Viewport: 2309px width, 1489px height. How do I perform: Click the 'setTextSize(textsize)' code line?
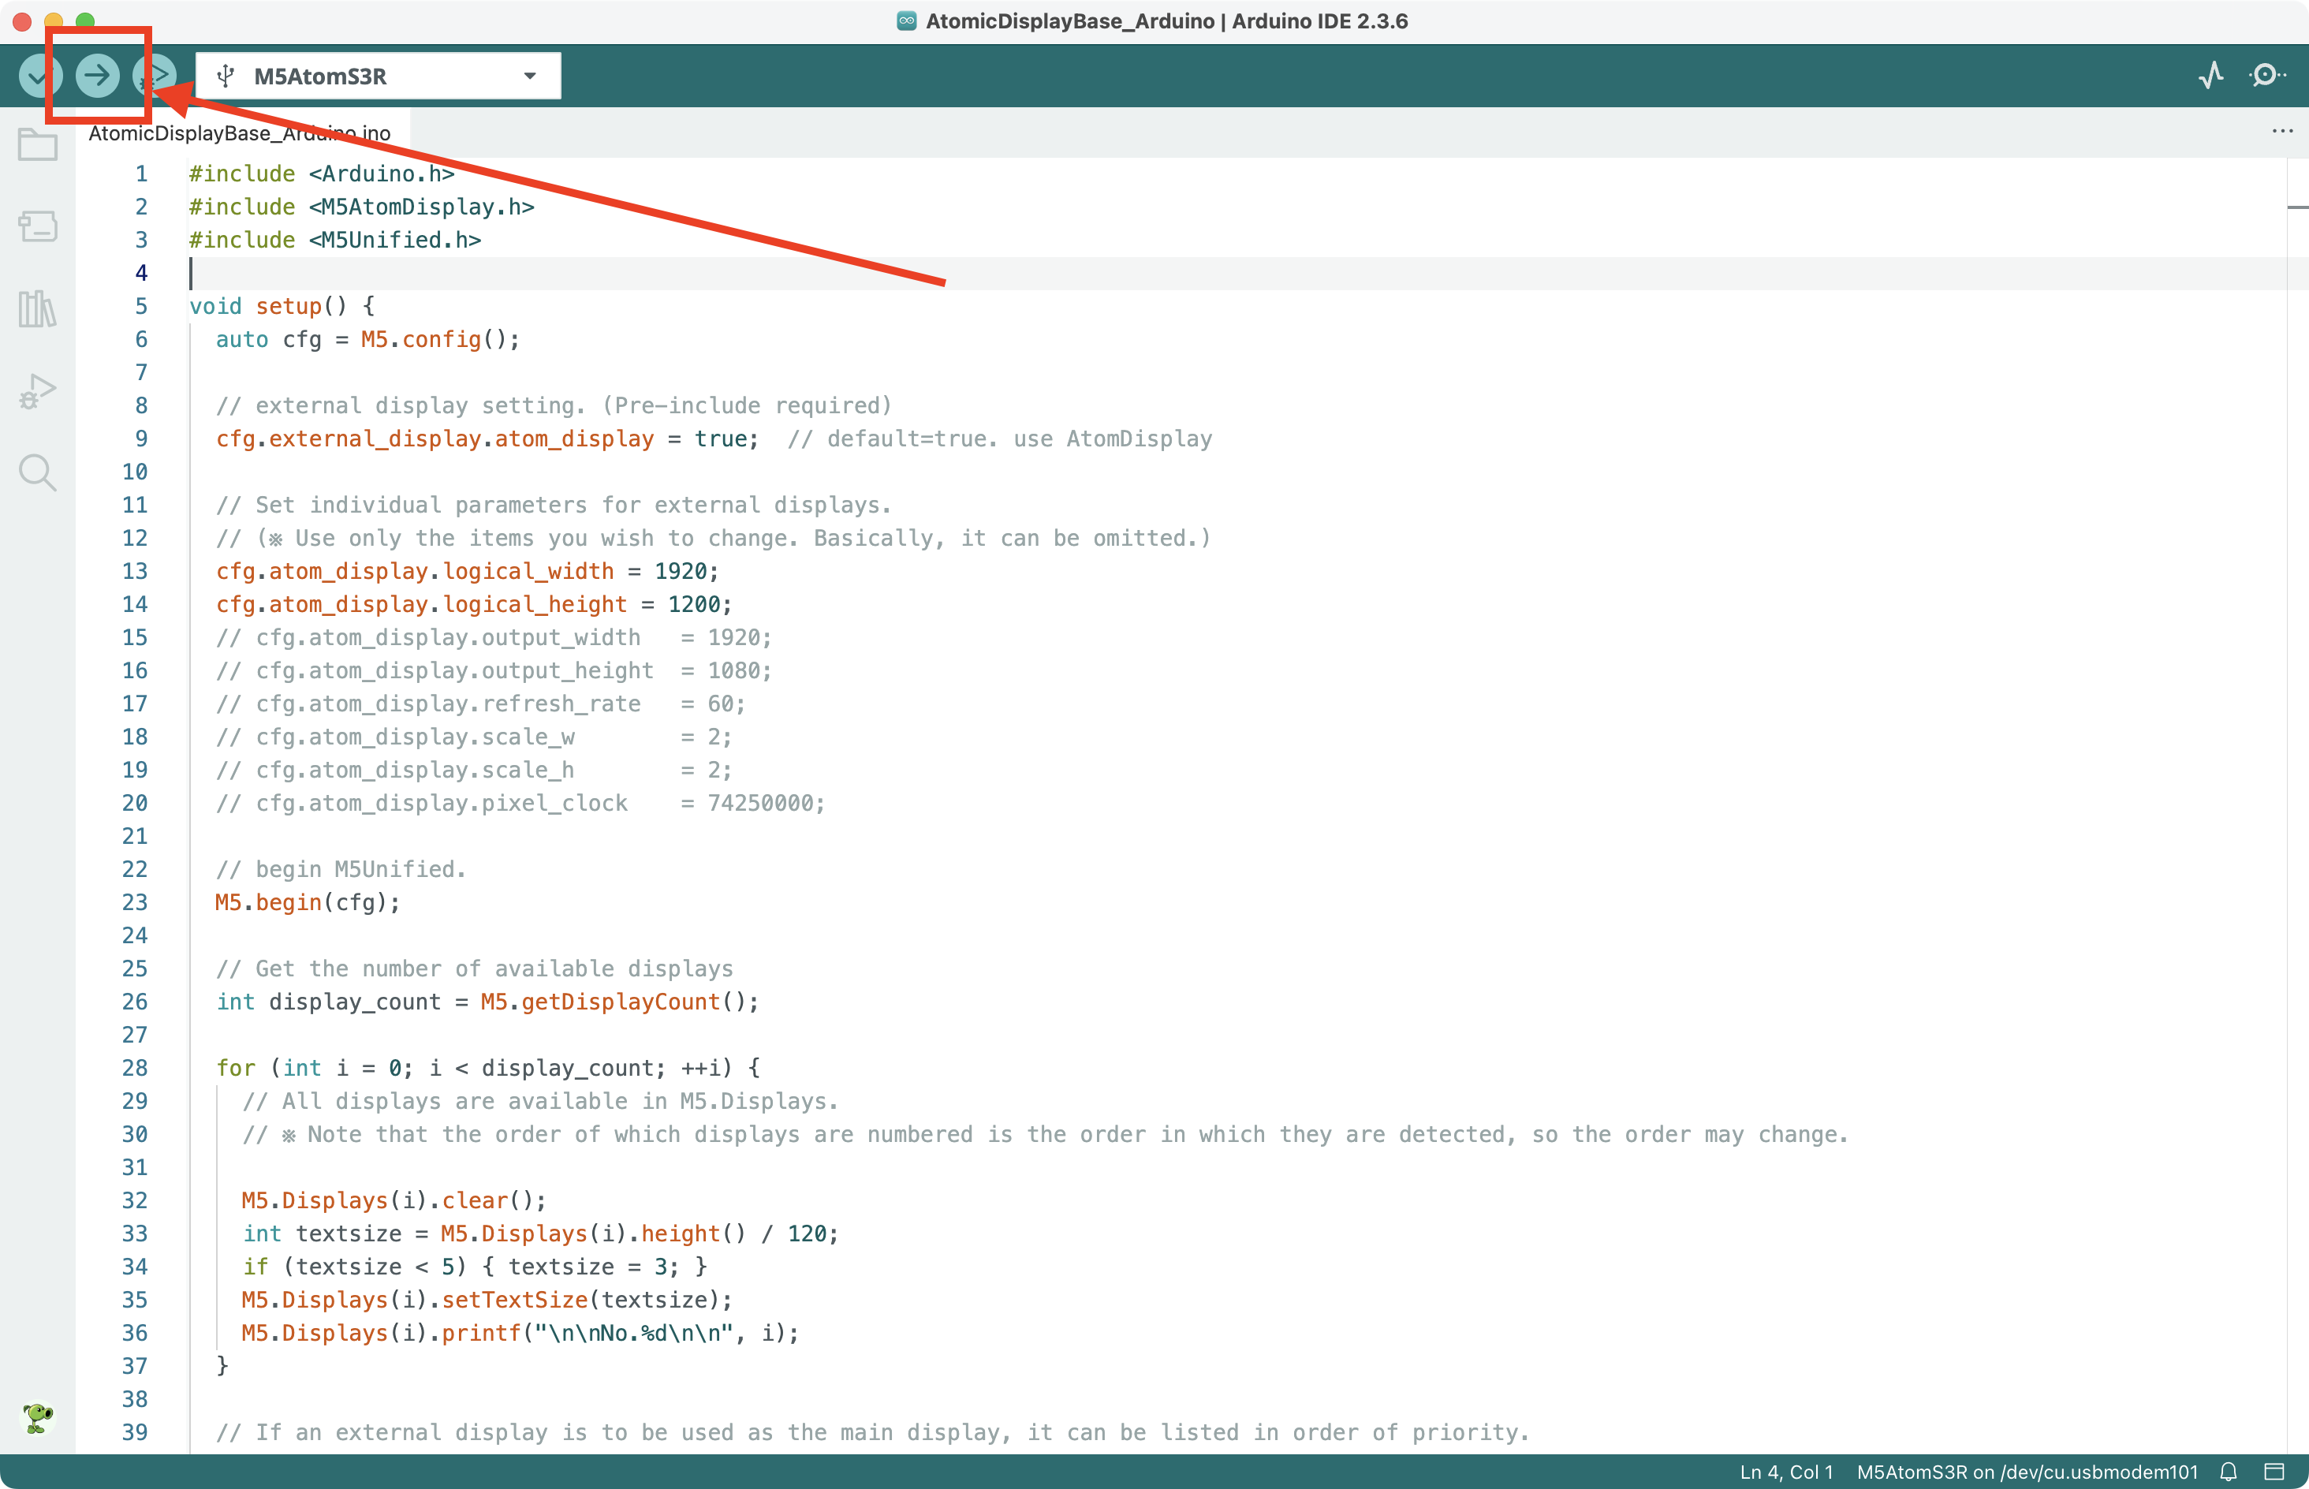487,1301
